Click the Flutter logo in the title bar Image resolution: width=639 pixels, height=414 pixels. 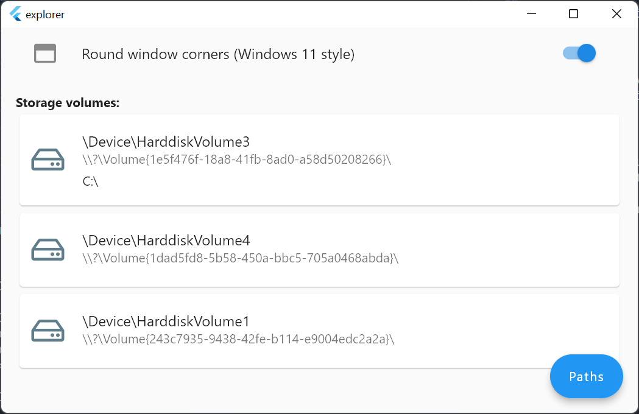[x=14, y=13]
